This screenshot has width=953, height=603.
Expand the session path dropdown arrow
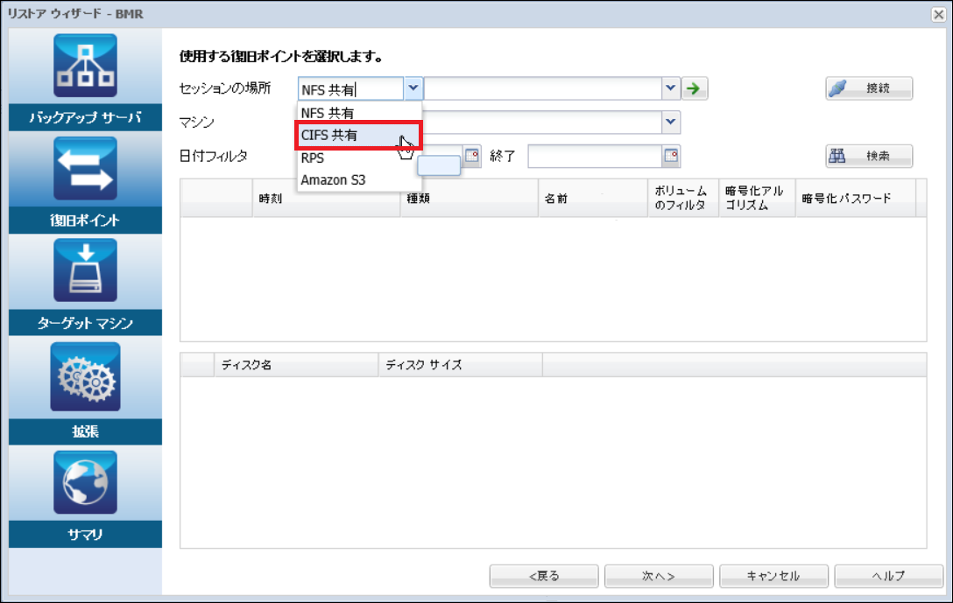tap(670, 88)
